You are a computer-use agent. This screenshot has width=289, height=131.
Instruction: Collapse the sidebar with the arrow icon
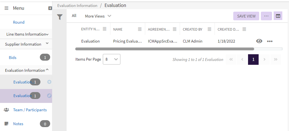coord(50,8)
